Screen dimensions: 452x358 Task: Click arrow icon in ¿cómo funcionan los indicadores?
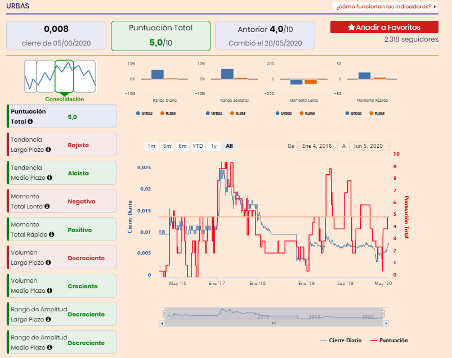tap(435, 7)
